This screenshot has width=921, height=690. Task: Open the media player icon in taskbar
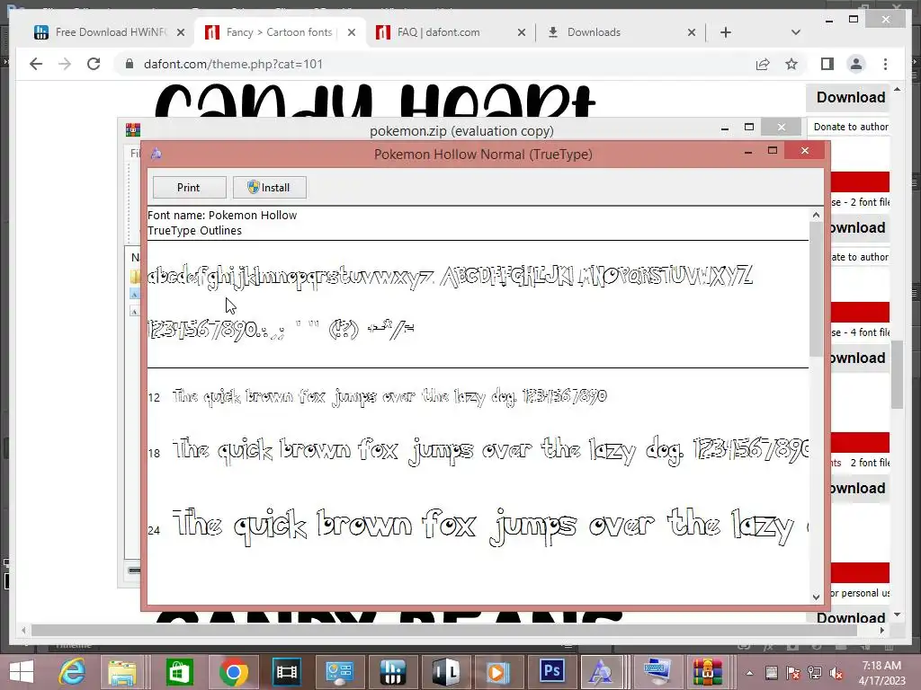[497, 672]
